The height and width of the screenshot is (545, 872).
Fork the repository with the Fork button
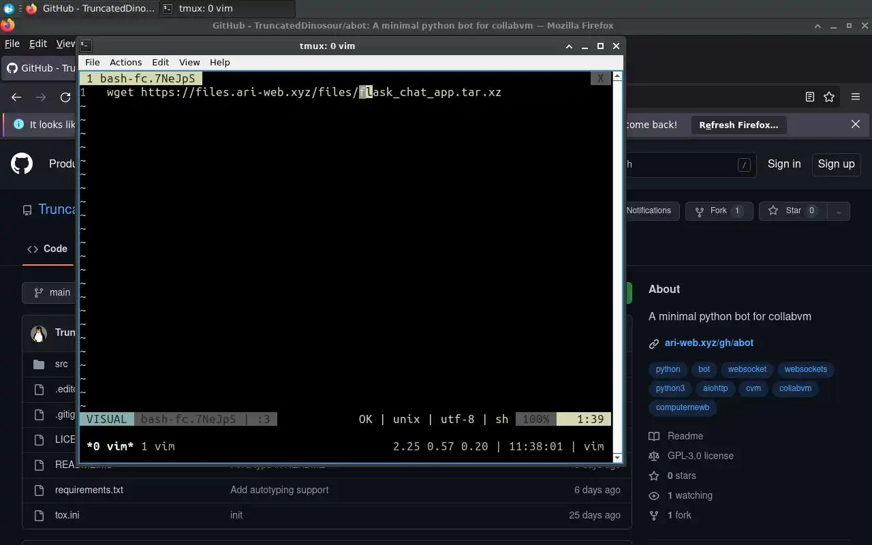[719, 211]
